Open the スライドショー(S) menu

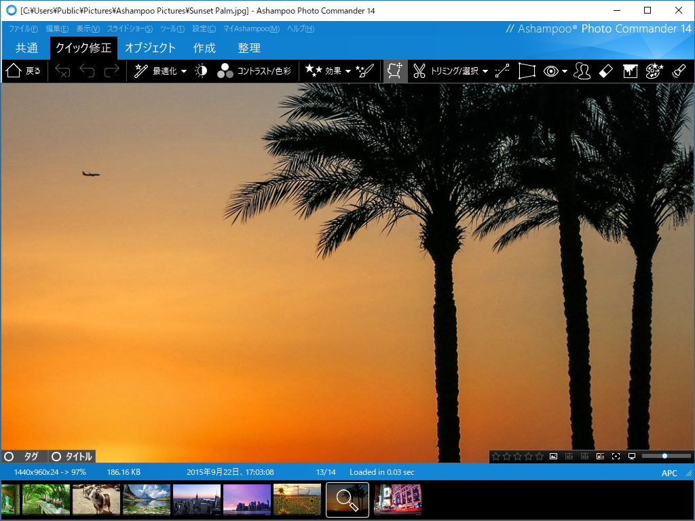[130, 28]
